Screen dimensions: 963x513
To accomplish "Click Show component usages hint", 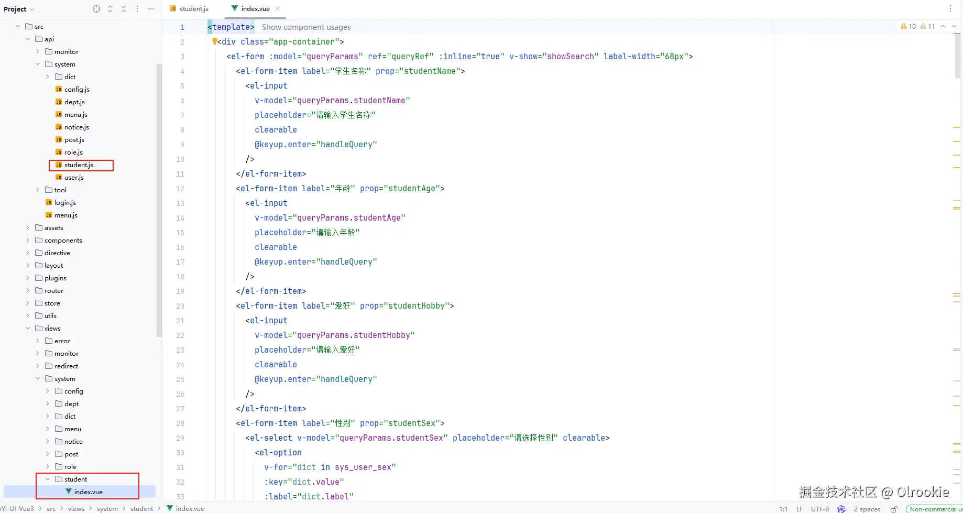I will tap(306, 27).
